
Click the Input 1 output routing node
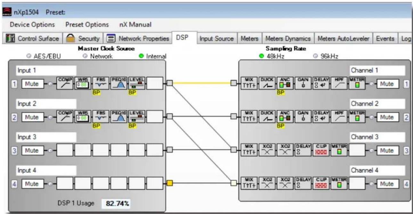(x=170, y=83)
